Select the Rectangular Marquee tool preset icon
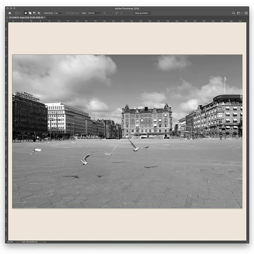This screenshot has width=254, height=254. (17, 13)
